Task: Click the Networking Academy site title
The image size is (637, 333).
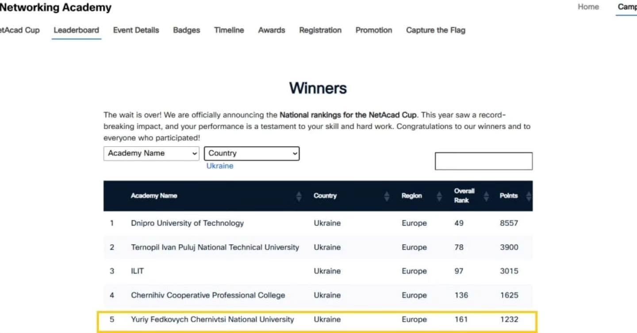Action: (x=56, y=8)
